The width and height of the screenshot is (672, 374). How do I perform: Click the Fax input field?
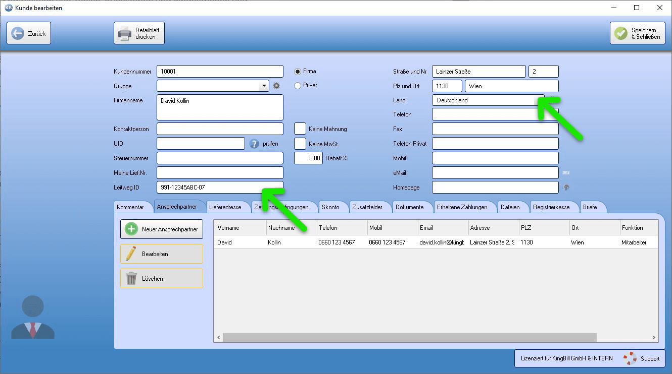(496, 129)
